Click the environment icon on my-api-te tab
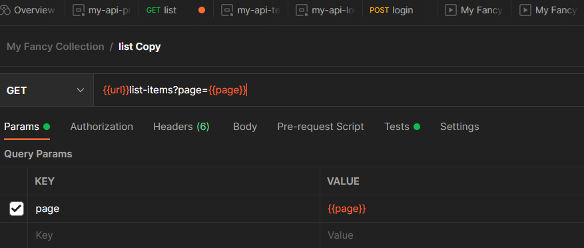 point(227,11)
